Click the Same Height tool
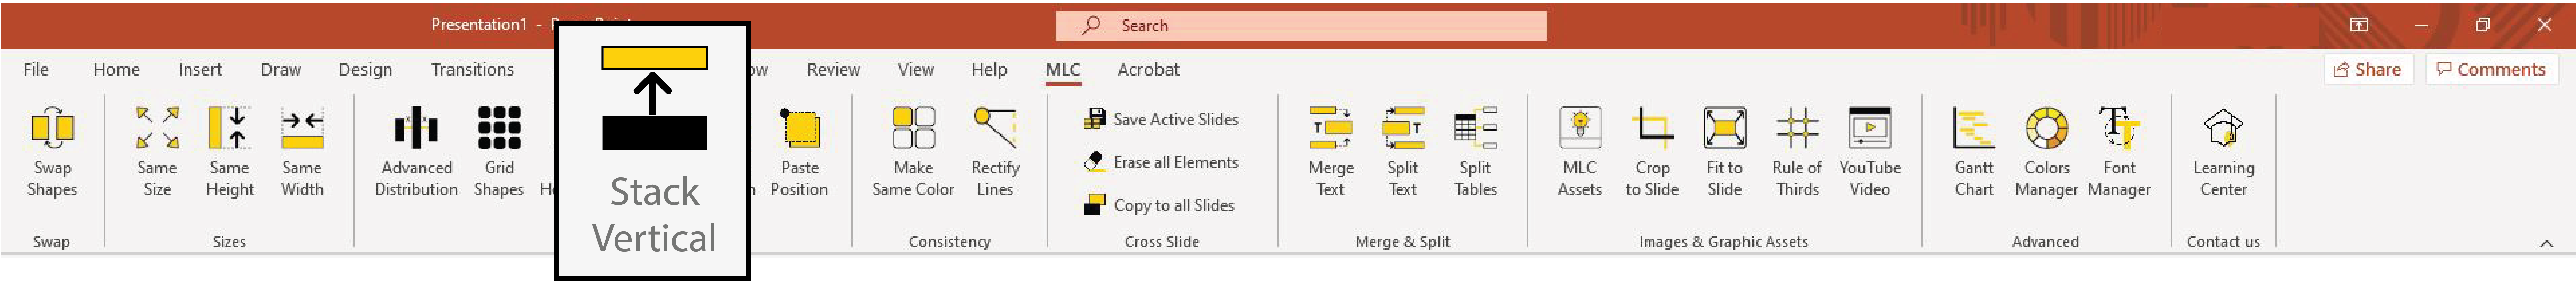 point(229,150)
